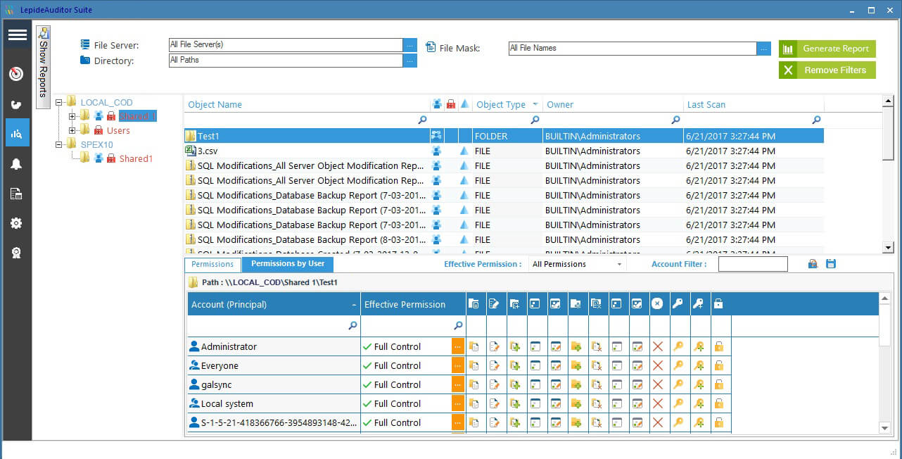Open File Server browse ellipsis button

409,45
